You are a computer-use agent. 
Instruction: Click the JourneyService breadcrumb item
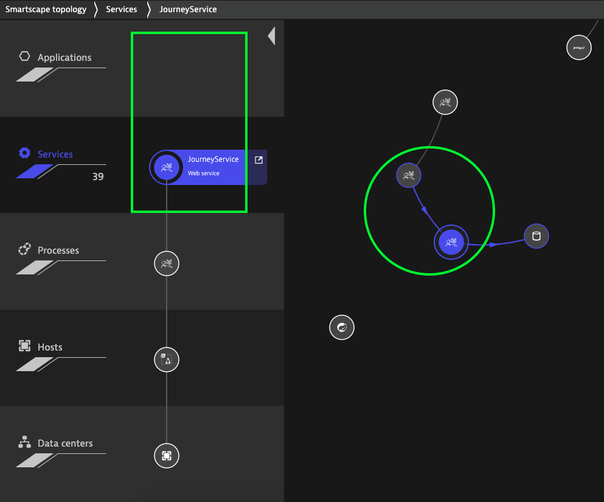point(188,9)
